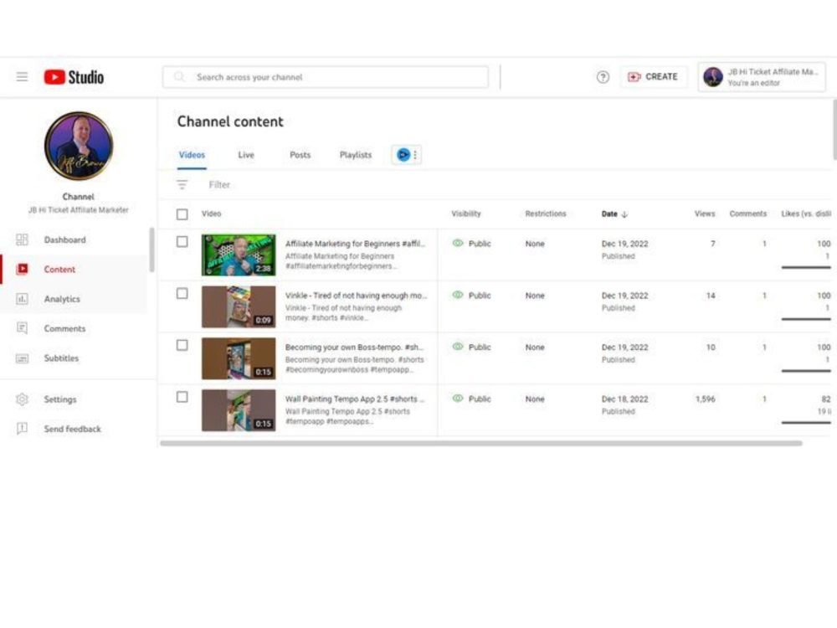Switch to the Posts tab
The height and width of the screenshot is (628, 837).
(x=300, y=155)
